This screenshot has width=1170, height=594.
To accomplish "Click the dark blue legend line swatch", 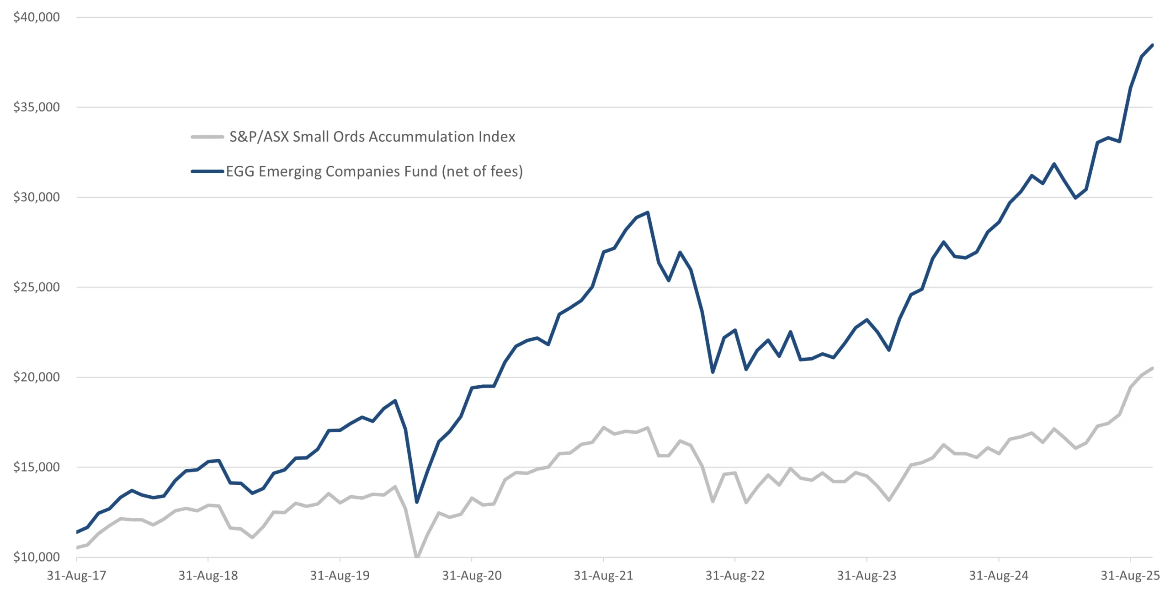I will point(207,171).
